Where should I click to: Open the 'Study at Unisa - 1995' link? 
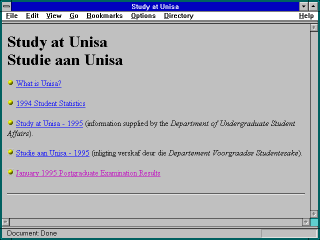pyautogui.click(x=49, y=123)
